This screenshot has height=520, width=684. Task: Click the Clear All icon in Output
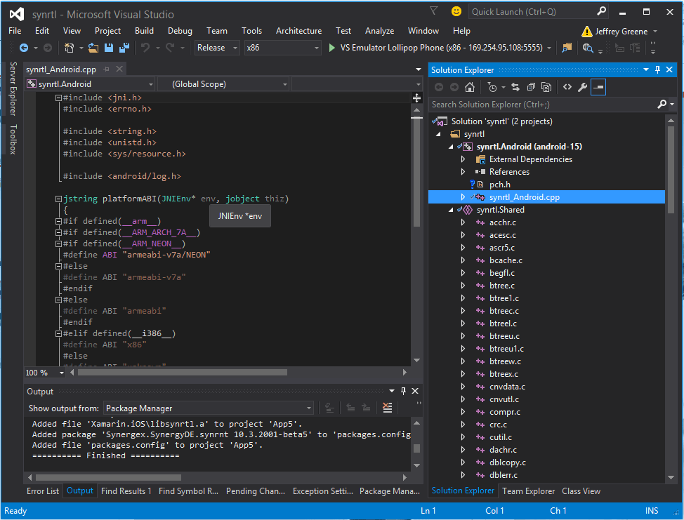point(387,408)
